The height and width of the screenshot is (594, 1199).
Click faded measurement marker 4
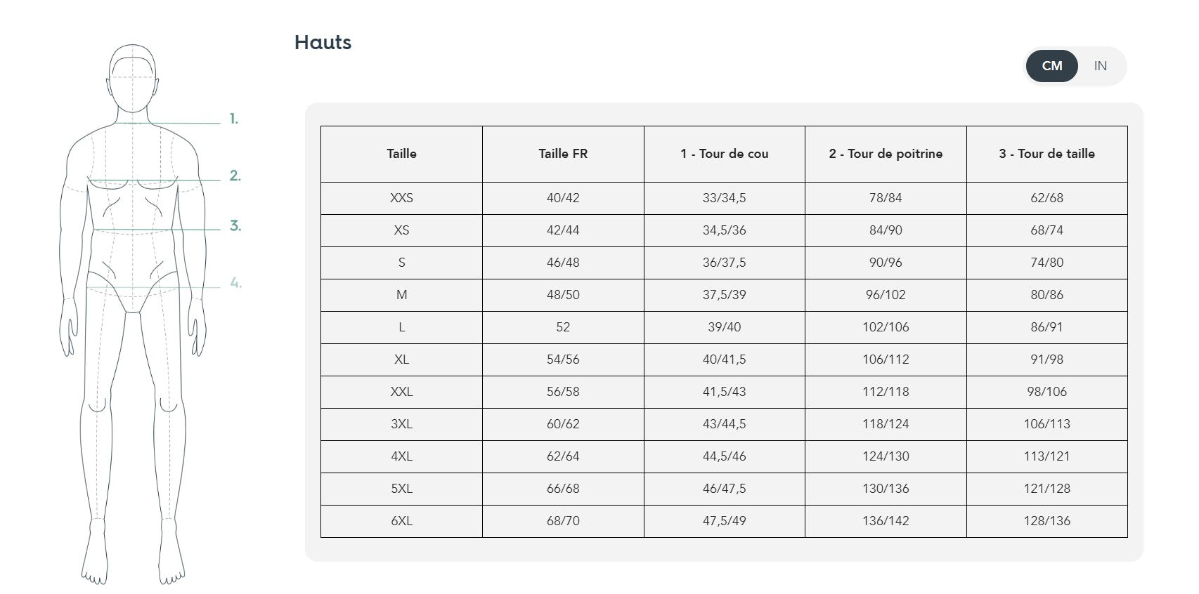click(x=235, y=284)
